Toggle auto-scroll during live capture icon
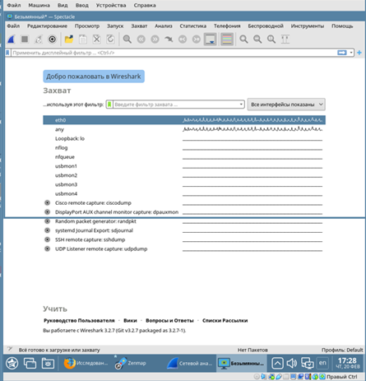This screenshot has width=366, height=381. pos(211,39)
